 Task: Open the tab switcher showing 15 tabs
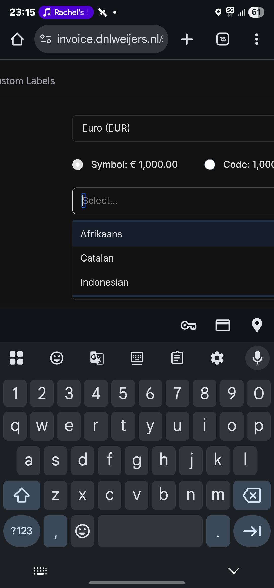click(x=222, y=39)
